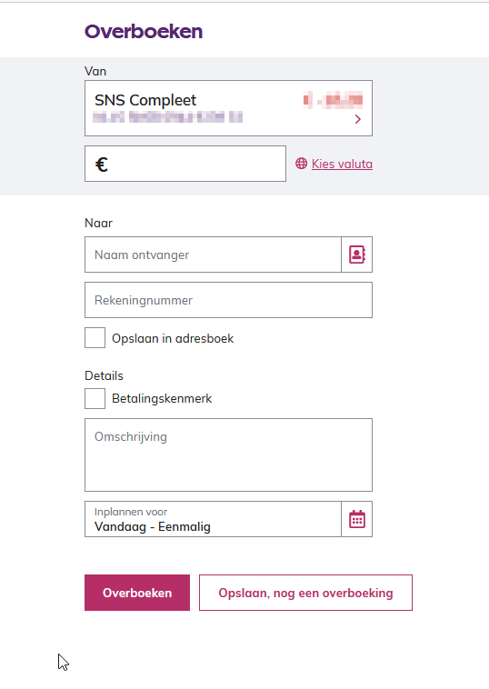Click Vandaag - Eenmalig value
This screenshot has width=489, height=689.
click(153, 526)
